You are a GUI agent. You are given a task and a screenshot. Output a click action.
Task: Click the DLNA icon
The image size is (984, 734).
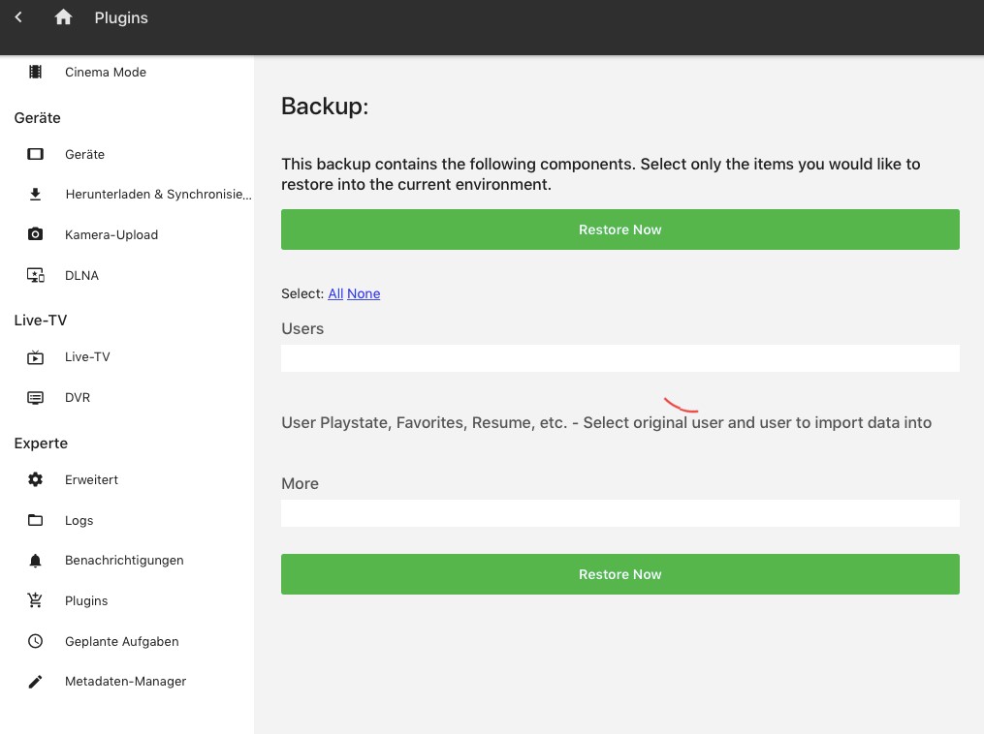[x=36, y=275]
